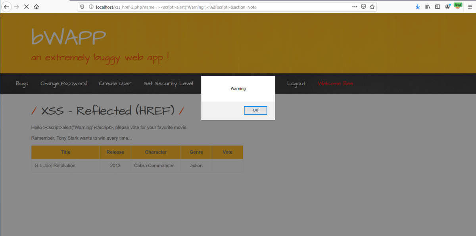Click the bWAPP logo title
The width and height of the screenshot is (476, 236).
pos(69,37)
